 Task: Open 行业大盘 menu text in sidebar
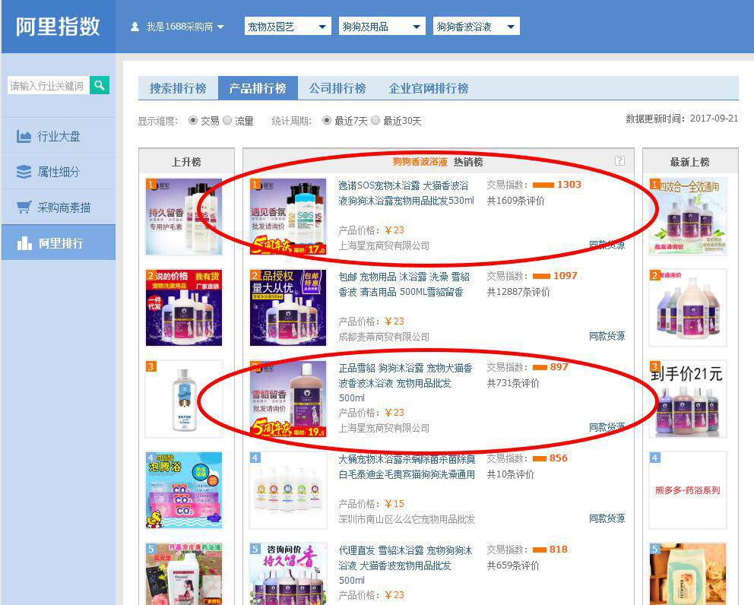coord(59,136)
